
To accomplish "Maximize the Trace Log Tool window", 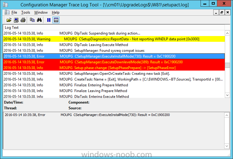I will coord(213,4).
